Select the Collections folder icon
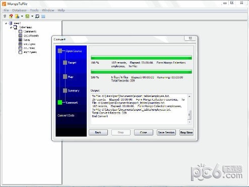The image size is (249, 187). click(15, 27)
